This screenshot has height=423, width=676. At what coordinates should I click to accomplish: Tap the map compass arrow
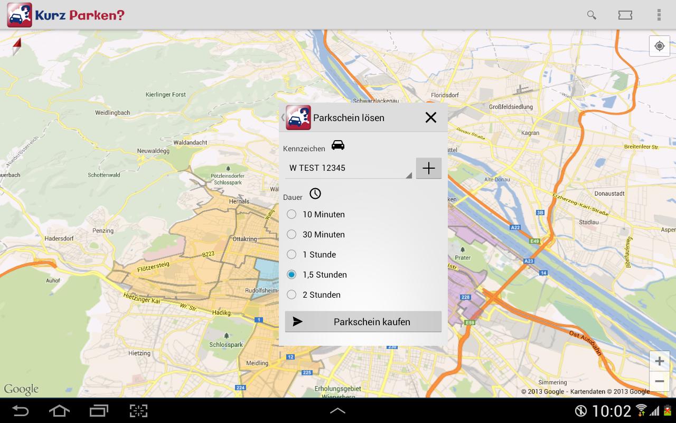coord(17,47)
